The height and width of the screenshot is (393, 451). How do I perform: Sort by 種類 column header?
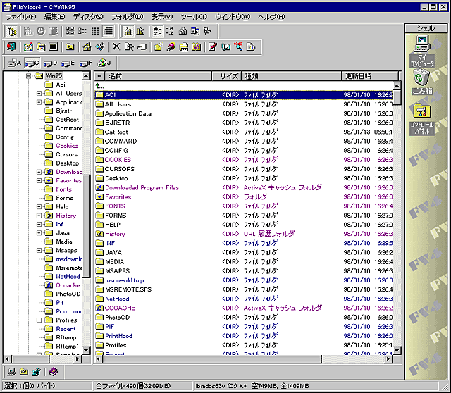tap(291, 76)
